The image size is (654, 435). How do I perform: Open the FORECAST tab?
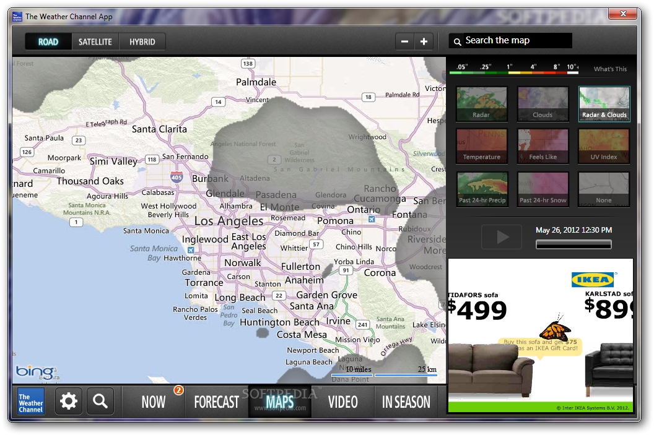pyautogui.click(x=217, y=402)
